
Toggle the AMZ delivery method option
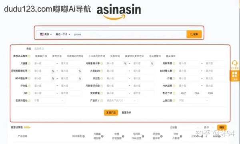[x=183, y=93]
